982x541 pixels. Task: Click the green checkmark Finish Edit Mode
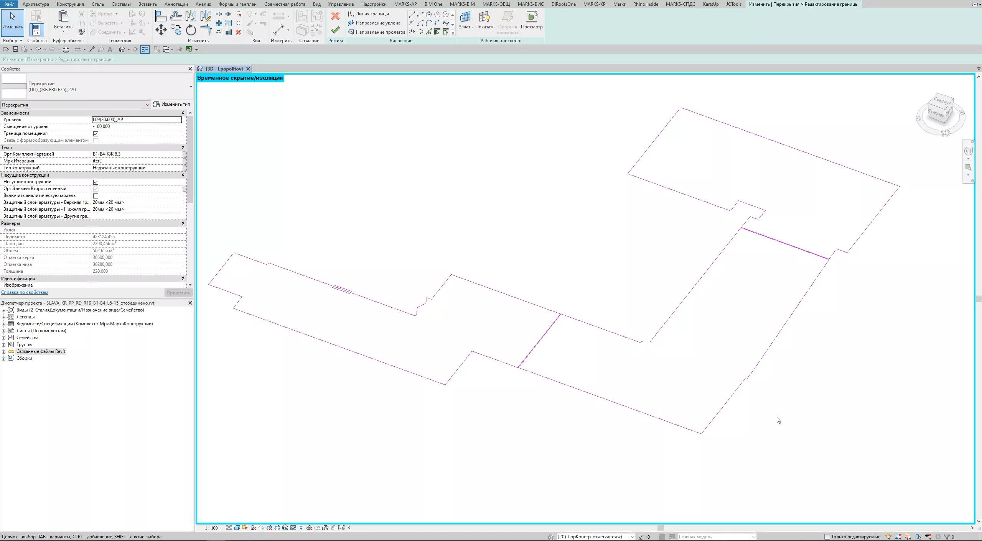[335, 30]
